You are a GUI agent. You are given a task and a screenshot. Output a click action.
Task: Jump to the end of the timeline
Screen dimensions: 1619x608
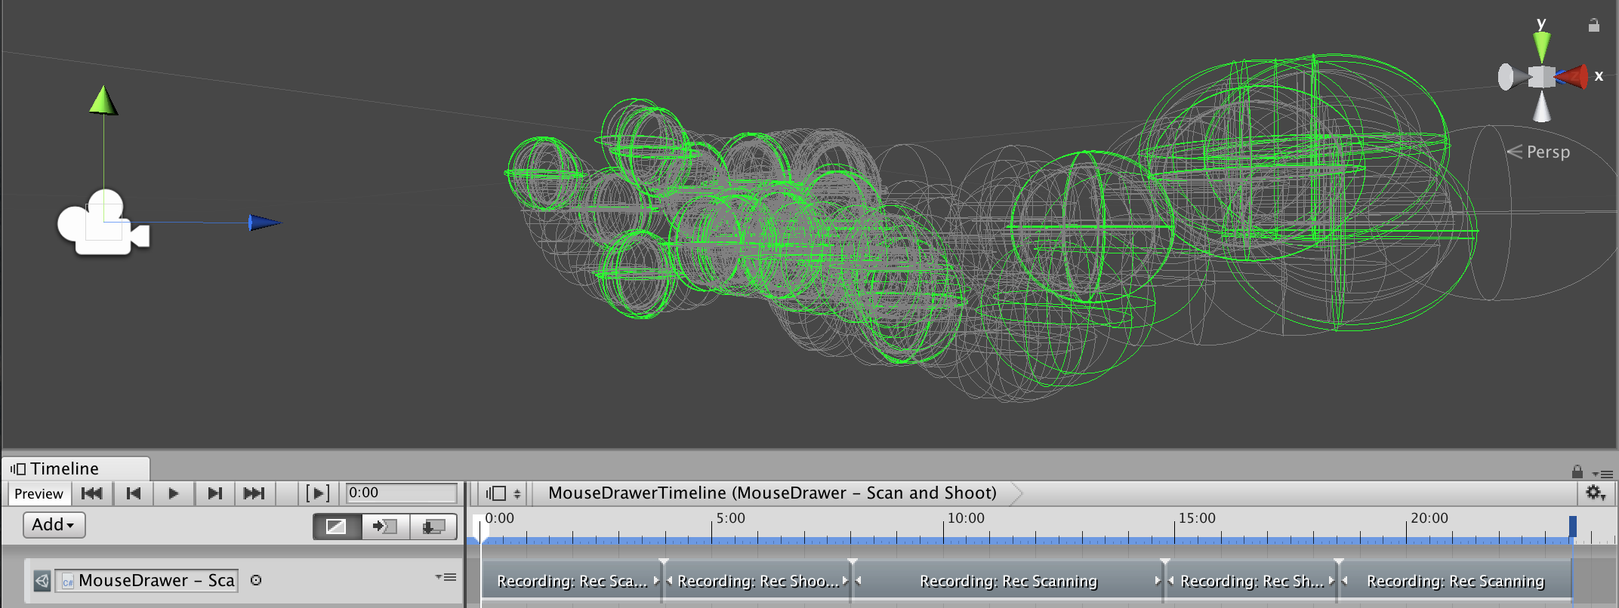tap(254, 493)
